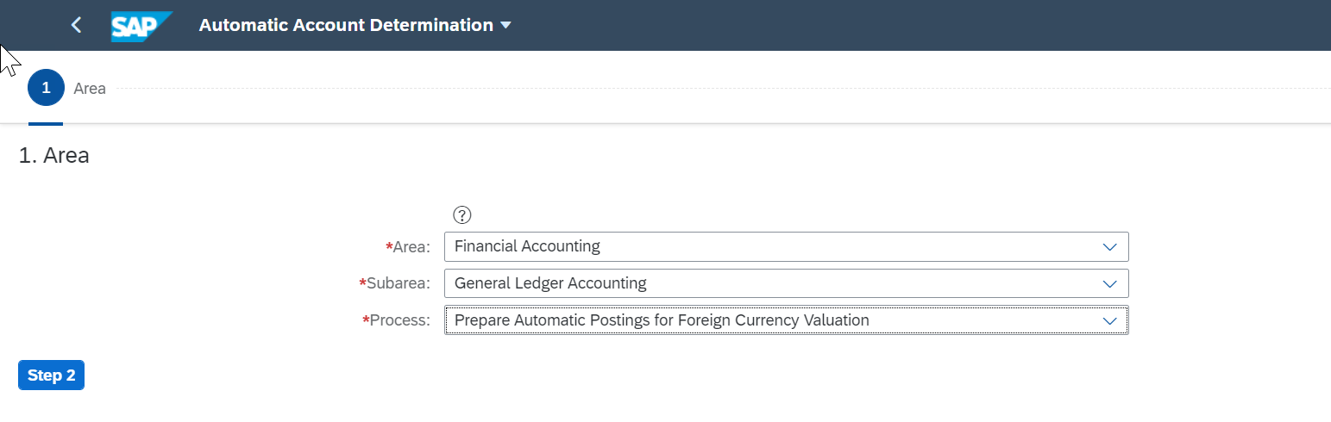Expand the Subarea dropdown chevron

1109,283
